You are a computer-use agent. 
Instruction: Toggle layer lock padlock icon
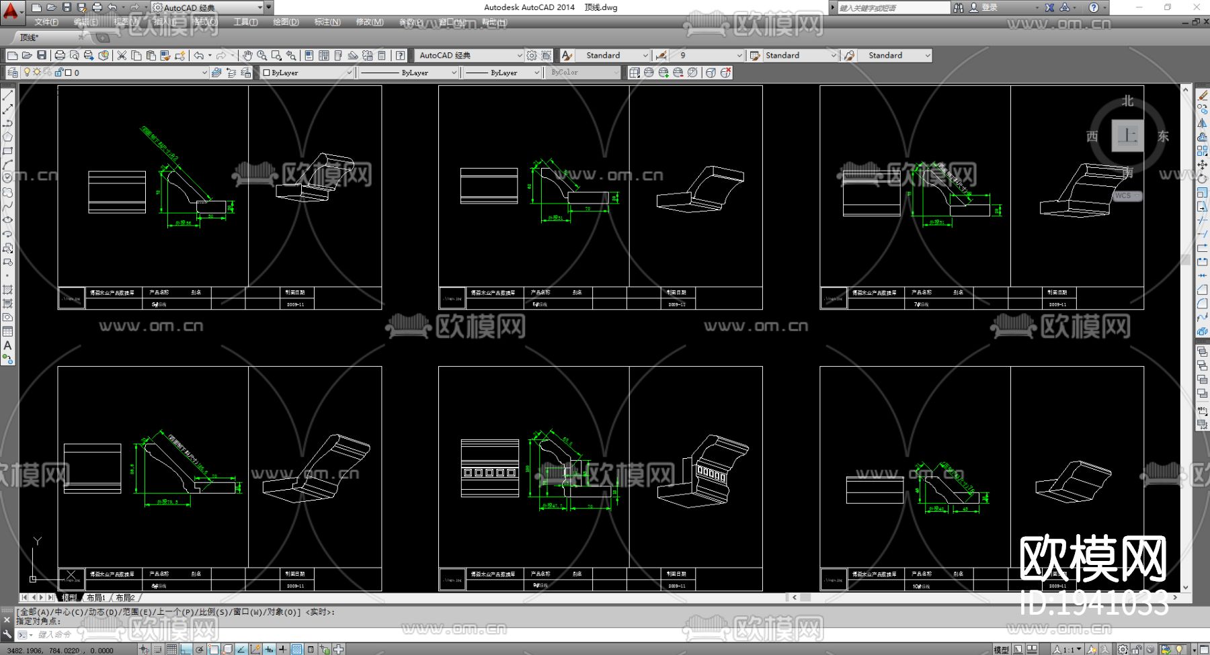coord(59,73)
